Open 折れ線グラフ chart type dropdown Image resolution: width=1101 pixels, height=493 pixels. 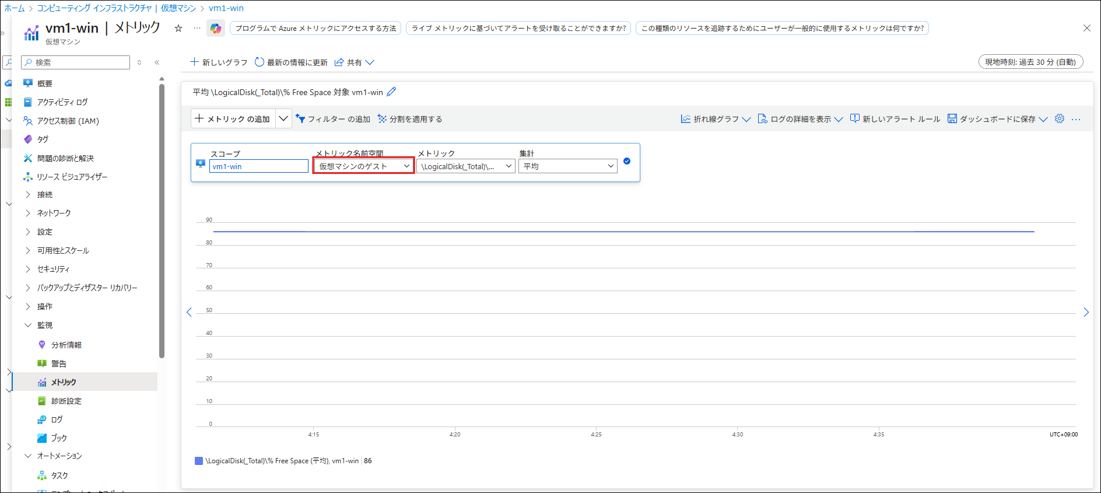click(x=716, y=119)
